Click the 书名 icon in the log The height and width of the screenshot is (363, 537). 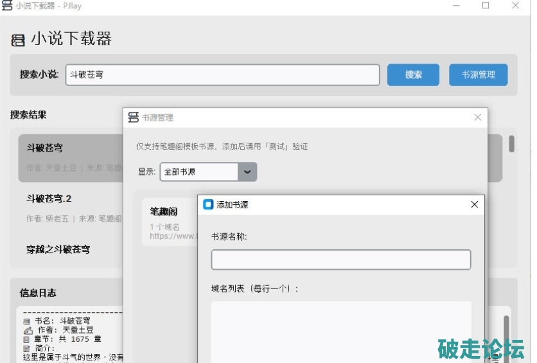27,321
